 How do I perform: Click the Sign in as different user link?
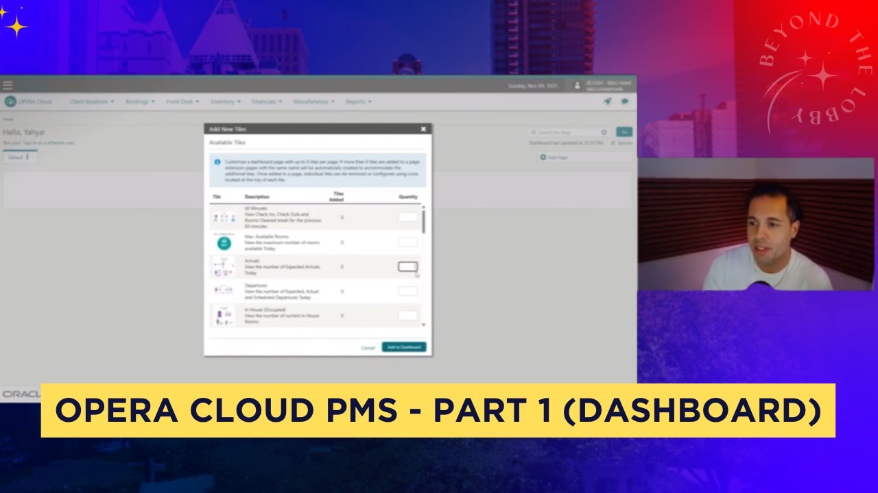click(47, 142)
